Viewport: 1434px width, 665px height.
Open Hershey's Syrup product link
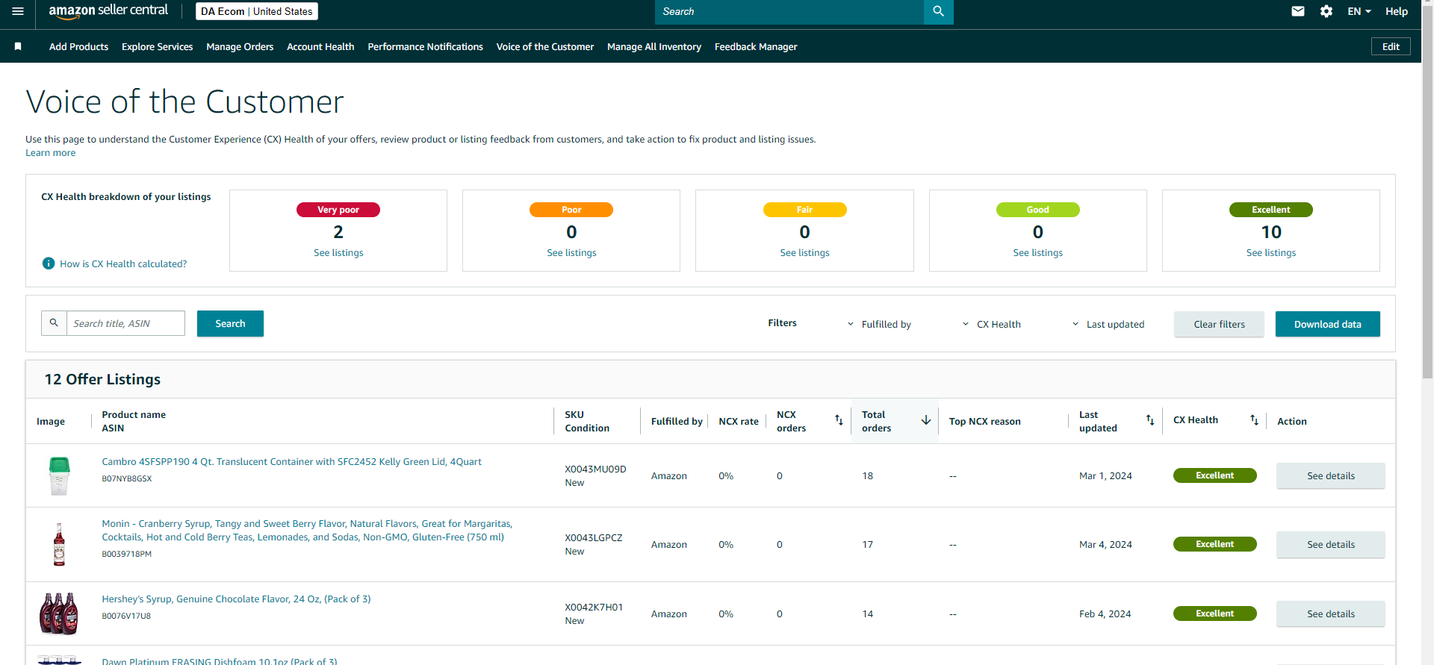[x=236, y=599]
